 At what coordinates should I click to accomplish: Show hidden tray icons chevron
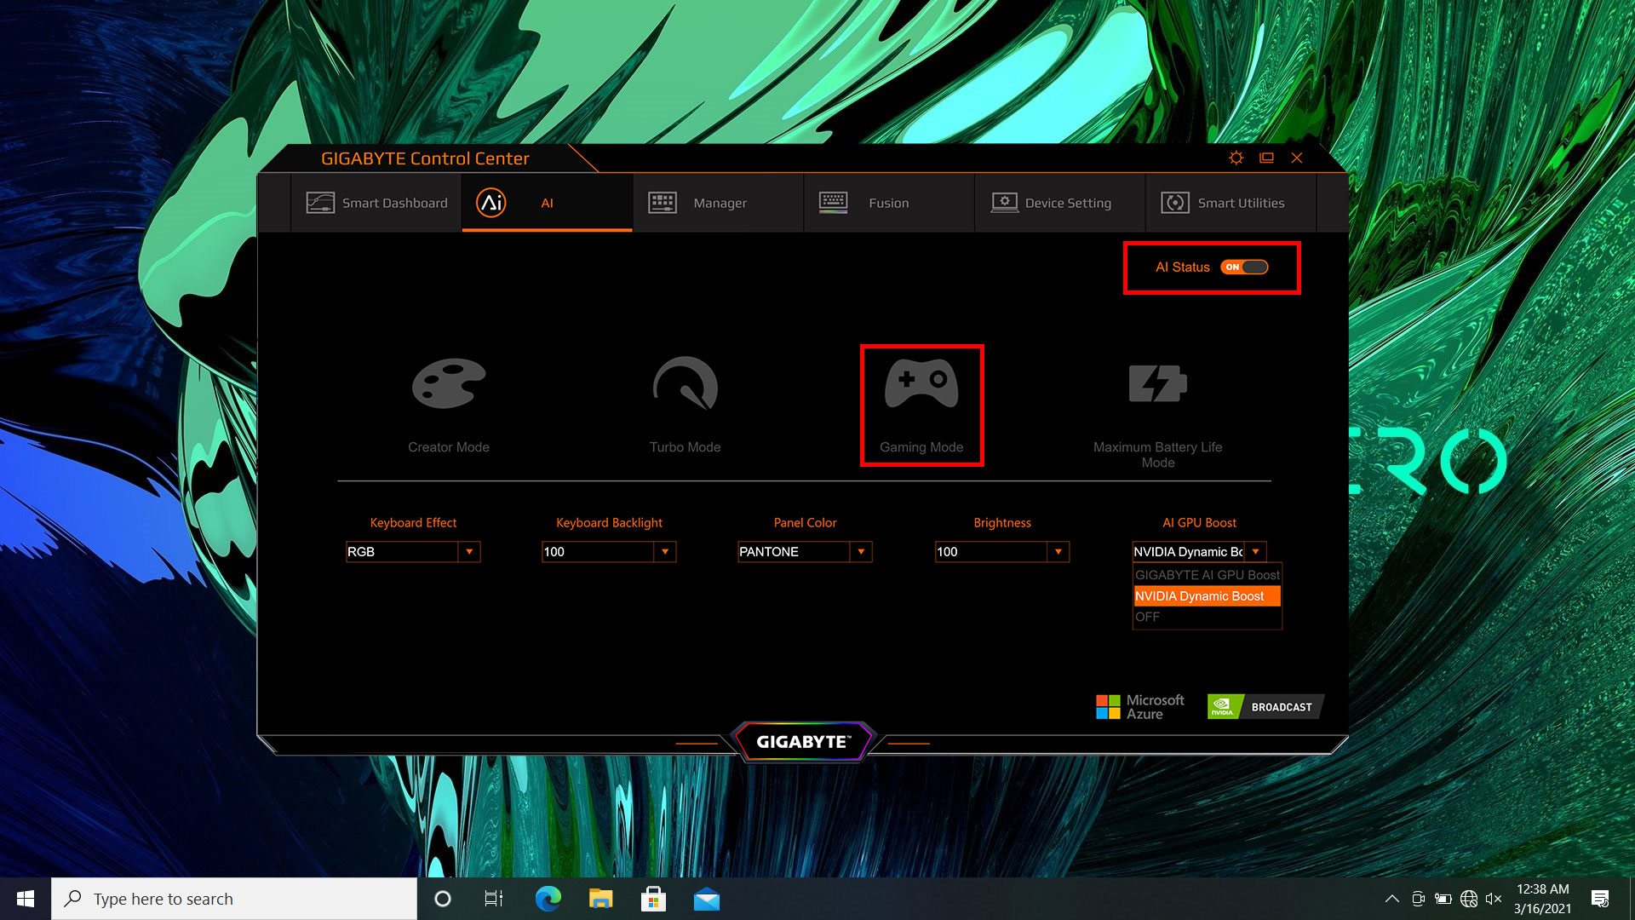(x=1392, y=899)
